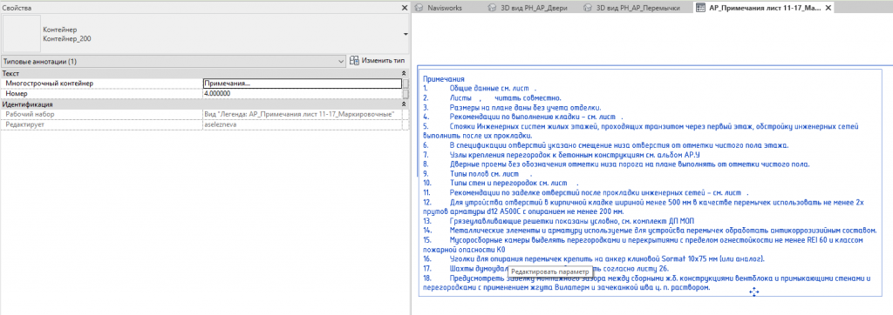
Task: Click the Изменить тип button
Action: [377, 60]
